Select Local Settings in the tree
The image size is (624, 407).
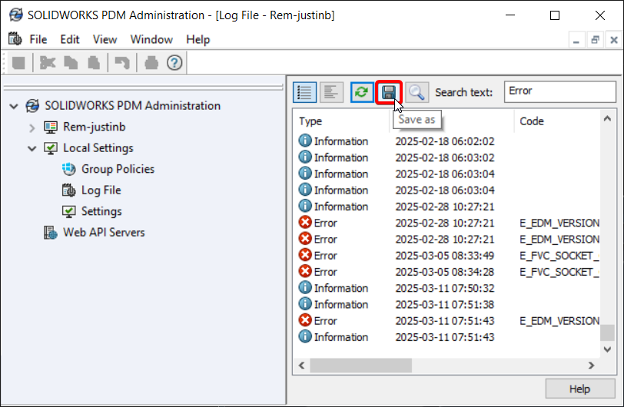pyautogui.click(x=98, y=147)
